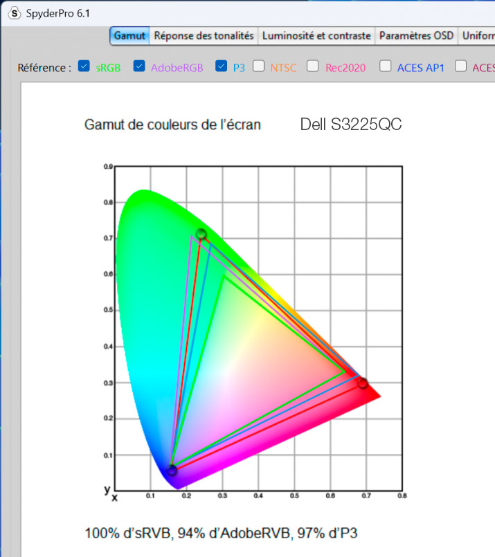This screenshot has width=495, height=557.
Task: Click the Dell S3225QC monitor name
Action: click(x=351, y=125)
